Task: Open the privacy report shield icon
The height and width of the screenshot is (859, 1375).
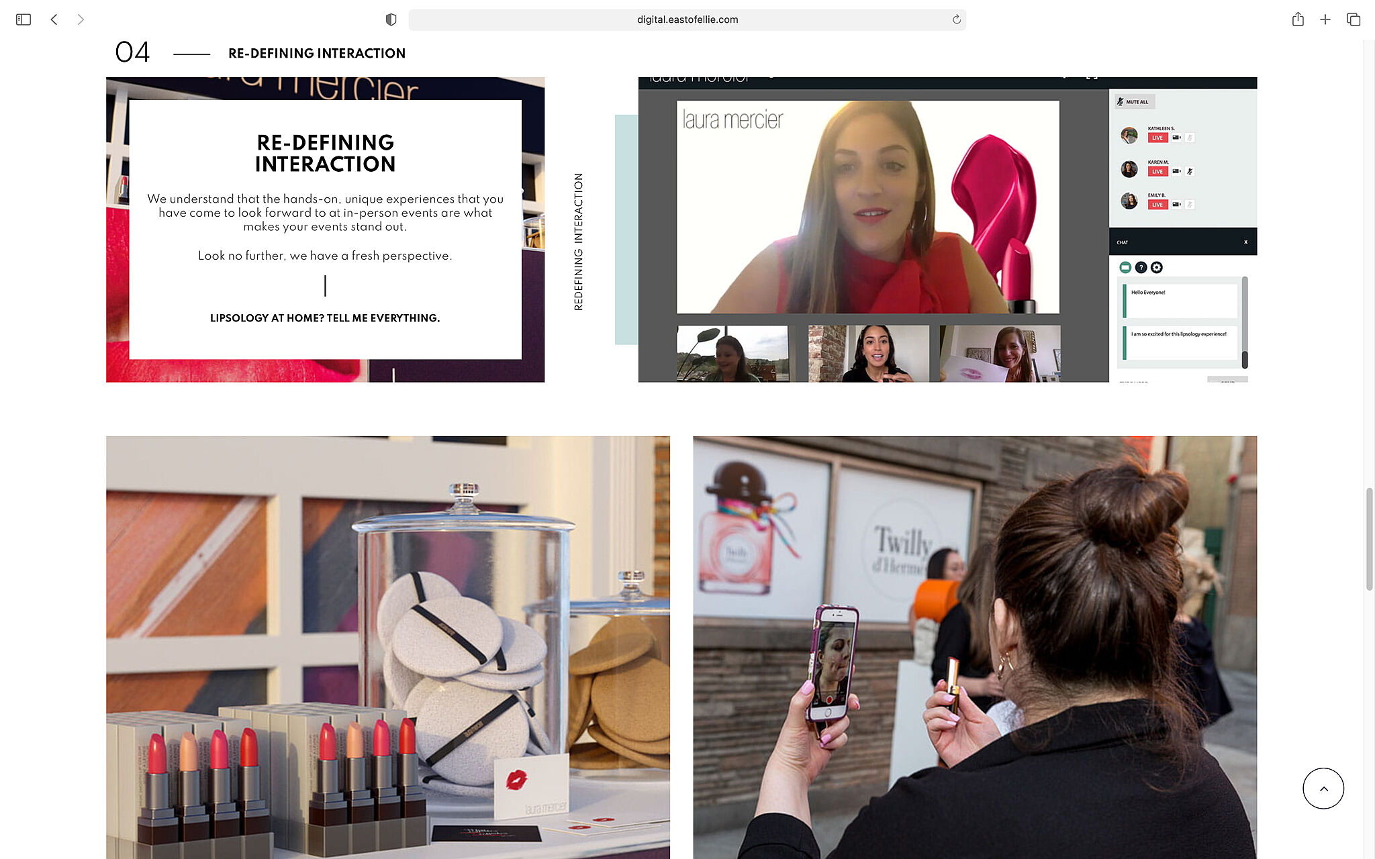Action: coord(391,19)
